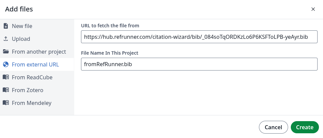
Task: Click the 'URL to fetch the file from' label
Action: pyautogui.click(x=110, y=26)
